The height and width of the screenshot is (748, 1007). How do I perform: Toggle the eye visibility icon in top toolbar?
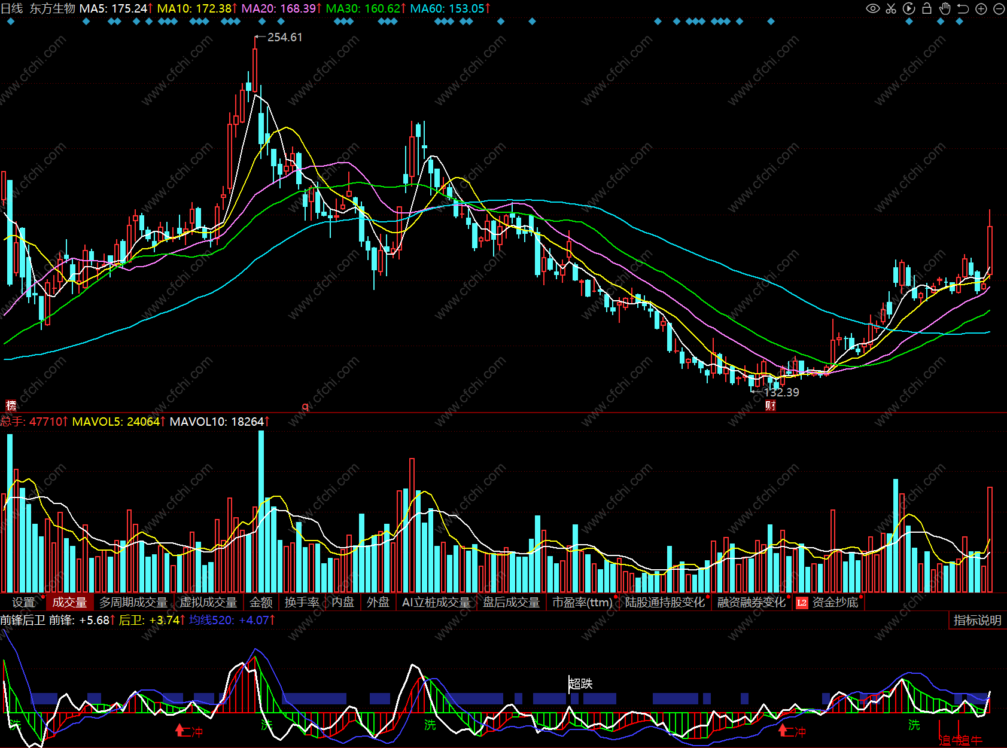pos(873,8)
